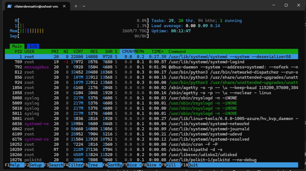Click the Mem usage meter bar
This screenshot has width=306, height=171.
[x=80, y=31]
